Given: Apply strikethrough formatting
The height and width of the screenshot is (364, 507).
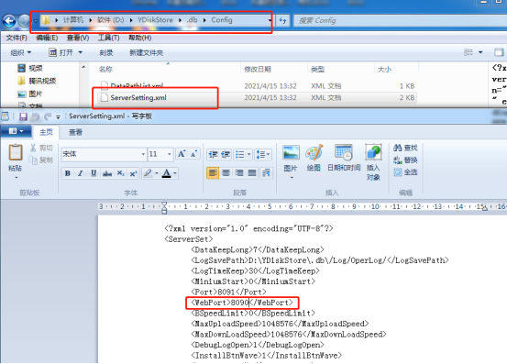Looking at the screenshot, I should [x=107, y=173].
